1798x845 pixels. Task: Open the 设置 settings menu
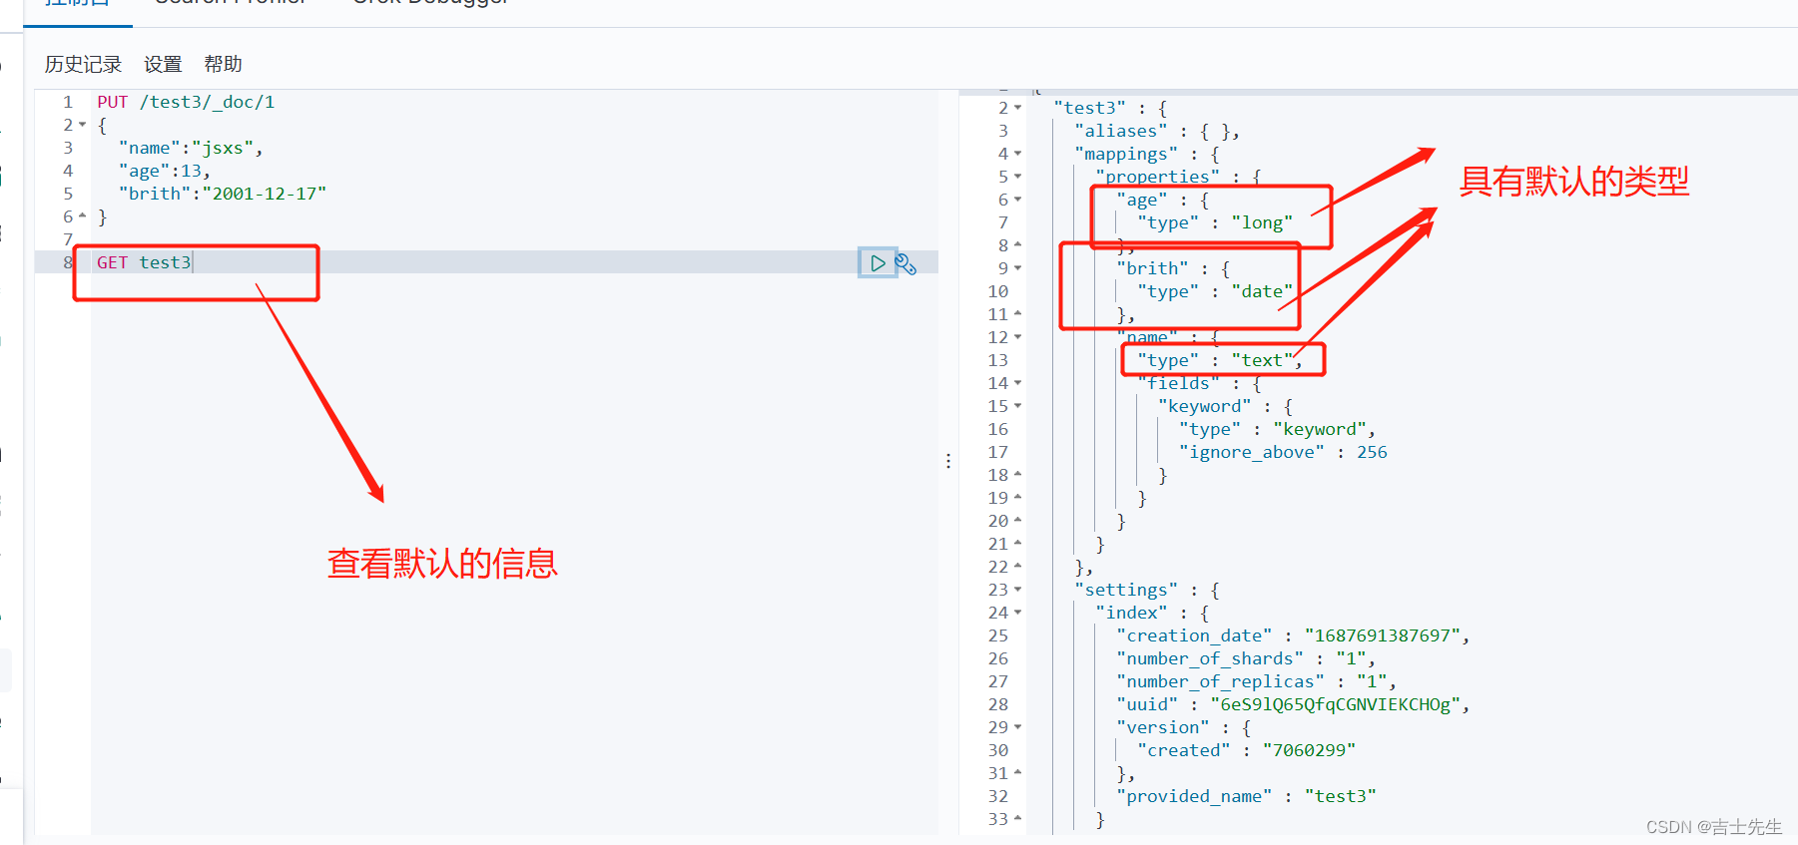[x=163, y=65]
